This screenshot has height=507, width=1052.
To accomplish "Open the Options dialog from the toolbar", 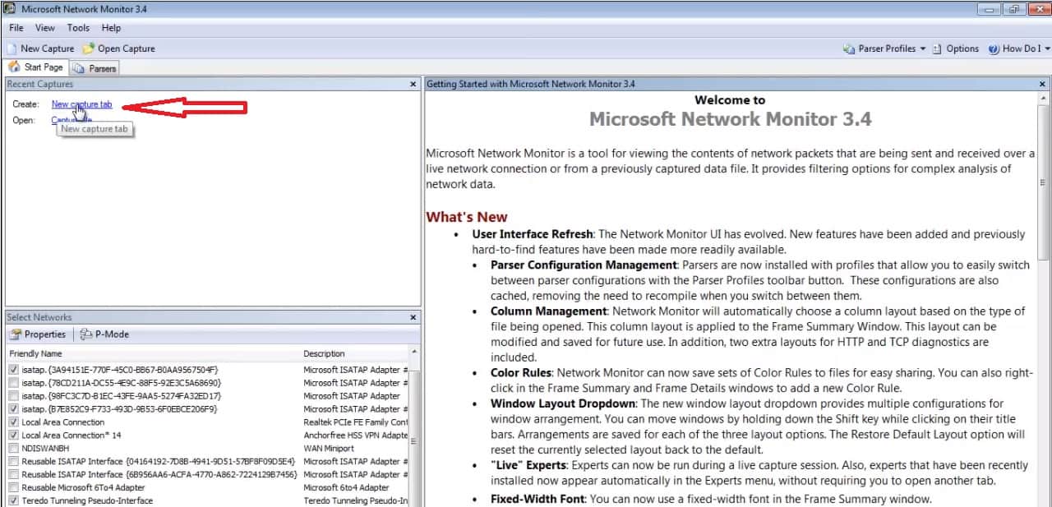I will [955, 48].
